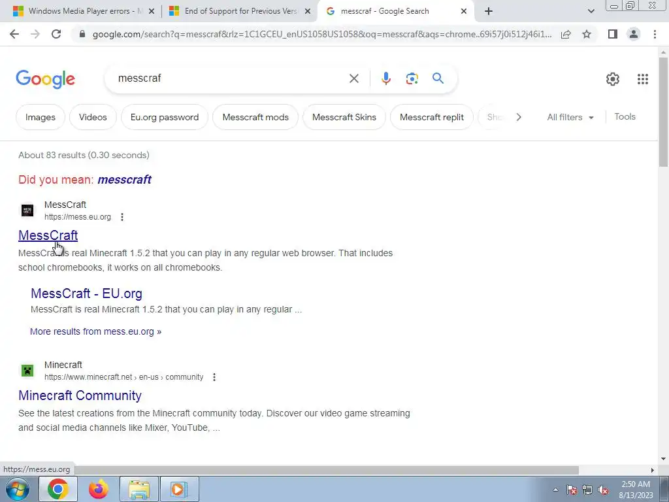This screenshot has height=502, width=669.
Task: Clear the search box text
Action: point(353,78)
